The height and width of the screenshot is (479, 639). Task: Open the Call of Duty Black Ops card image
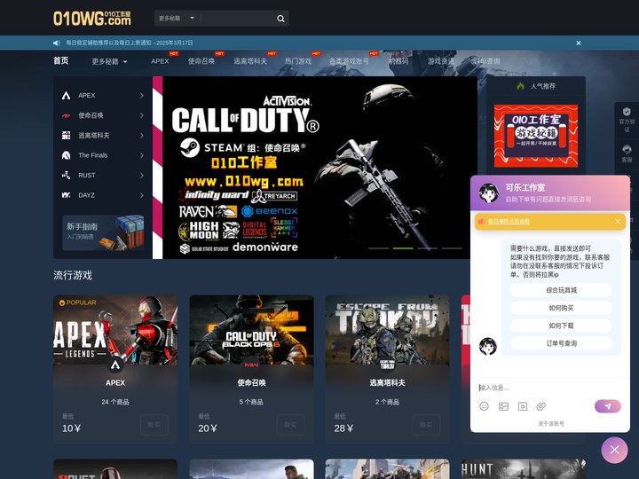click(251, 330)
